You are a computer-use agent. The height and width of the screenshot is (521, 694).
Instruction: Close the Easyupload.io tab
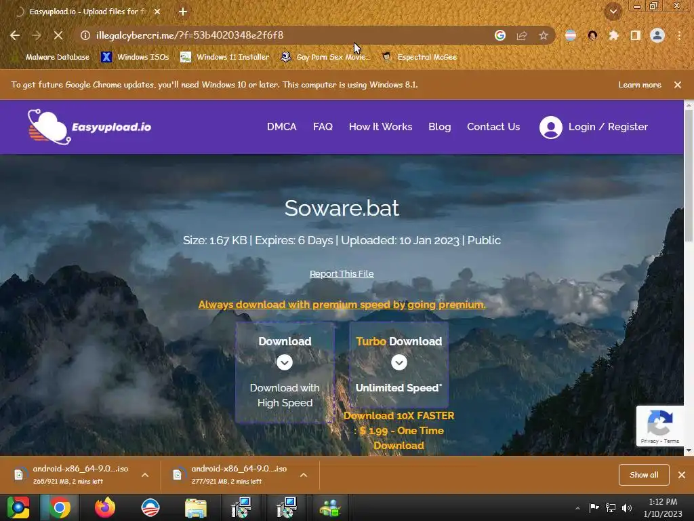[x=157, y=12]
